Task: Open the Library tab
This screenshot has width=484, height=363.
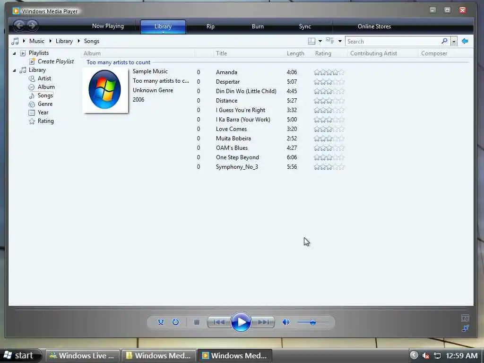Action: pos(163,26)
